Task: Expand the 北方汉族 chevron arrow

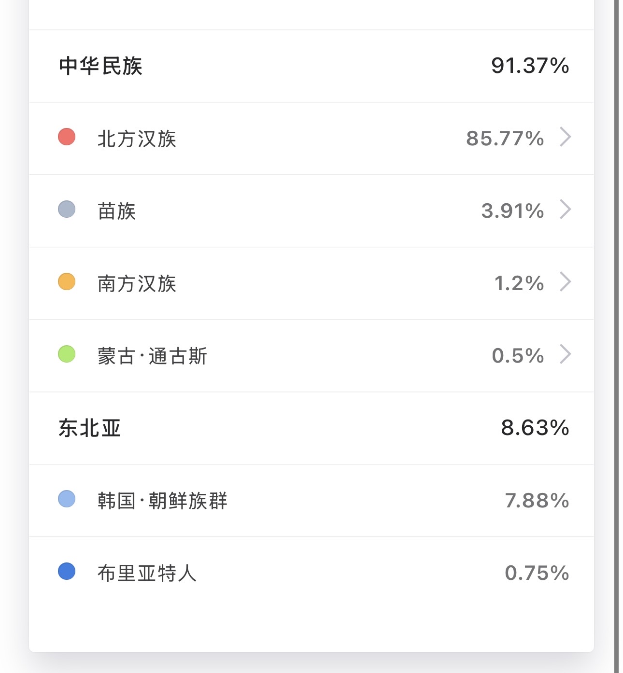Action: [566, 137]
